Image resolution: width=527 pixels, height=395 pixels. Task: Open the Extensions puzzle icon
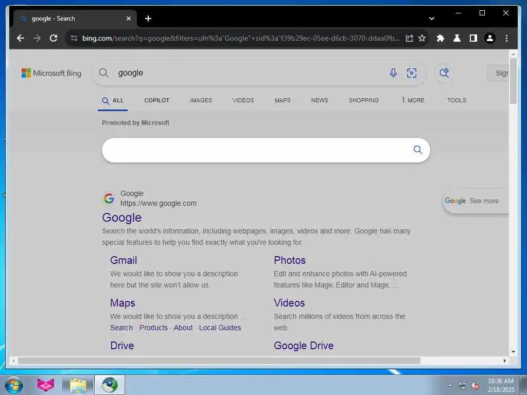point(441,38)
